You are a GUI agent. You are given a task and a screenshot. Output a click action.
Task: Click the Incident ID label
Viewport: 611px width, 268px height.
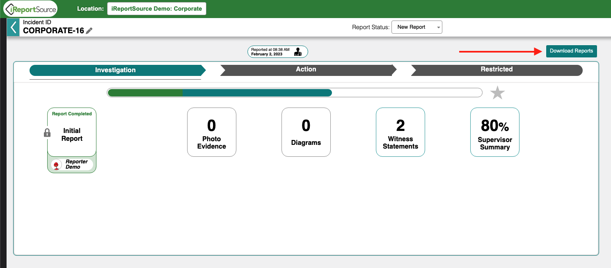[x=37, y=22]
